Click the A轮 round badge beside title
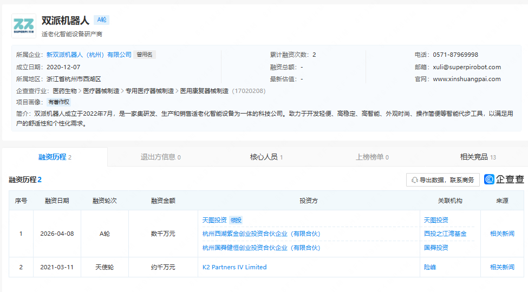 [101, 20]
